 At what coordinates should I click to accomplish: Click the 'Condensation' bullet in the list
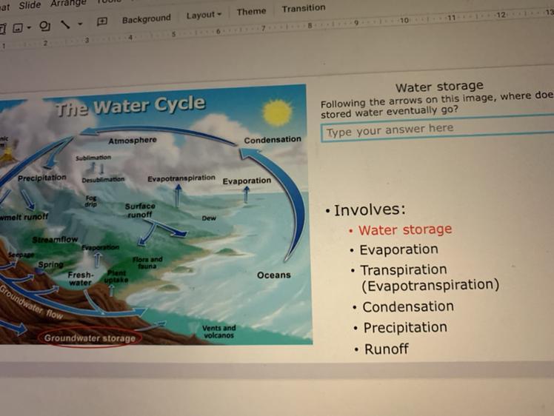(x=408, y=306)
